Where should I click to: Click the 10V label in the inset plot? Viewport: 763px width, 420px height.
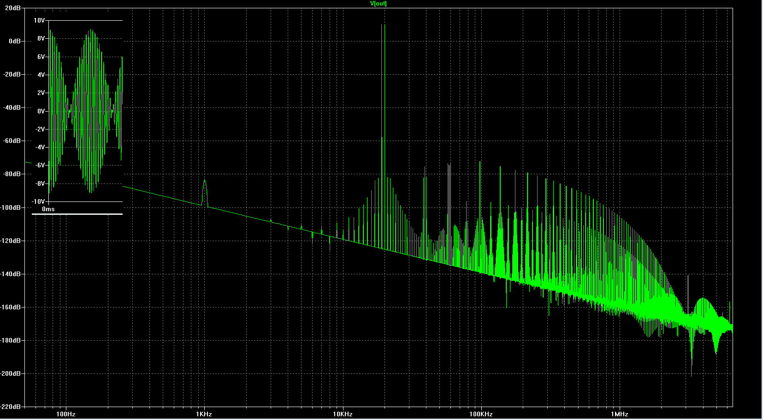(39, 21)
